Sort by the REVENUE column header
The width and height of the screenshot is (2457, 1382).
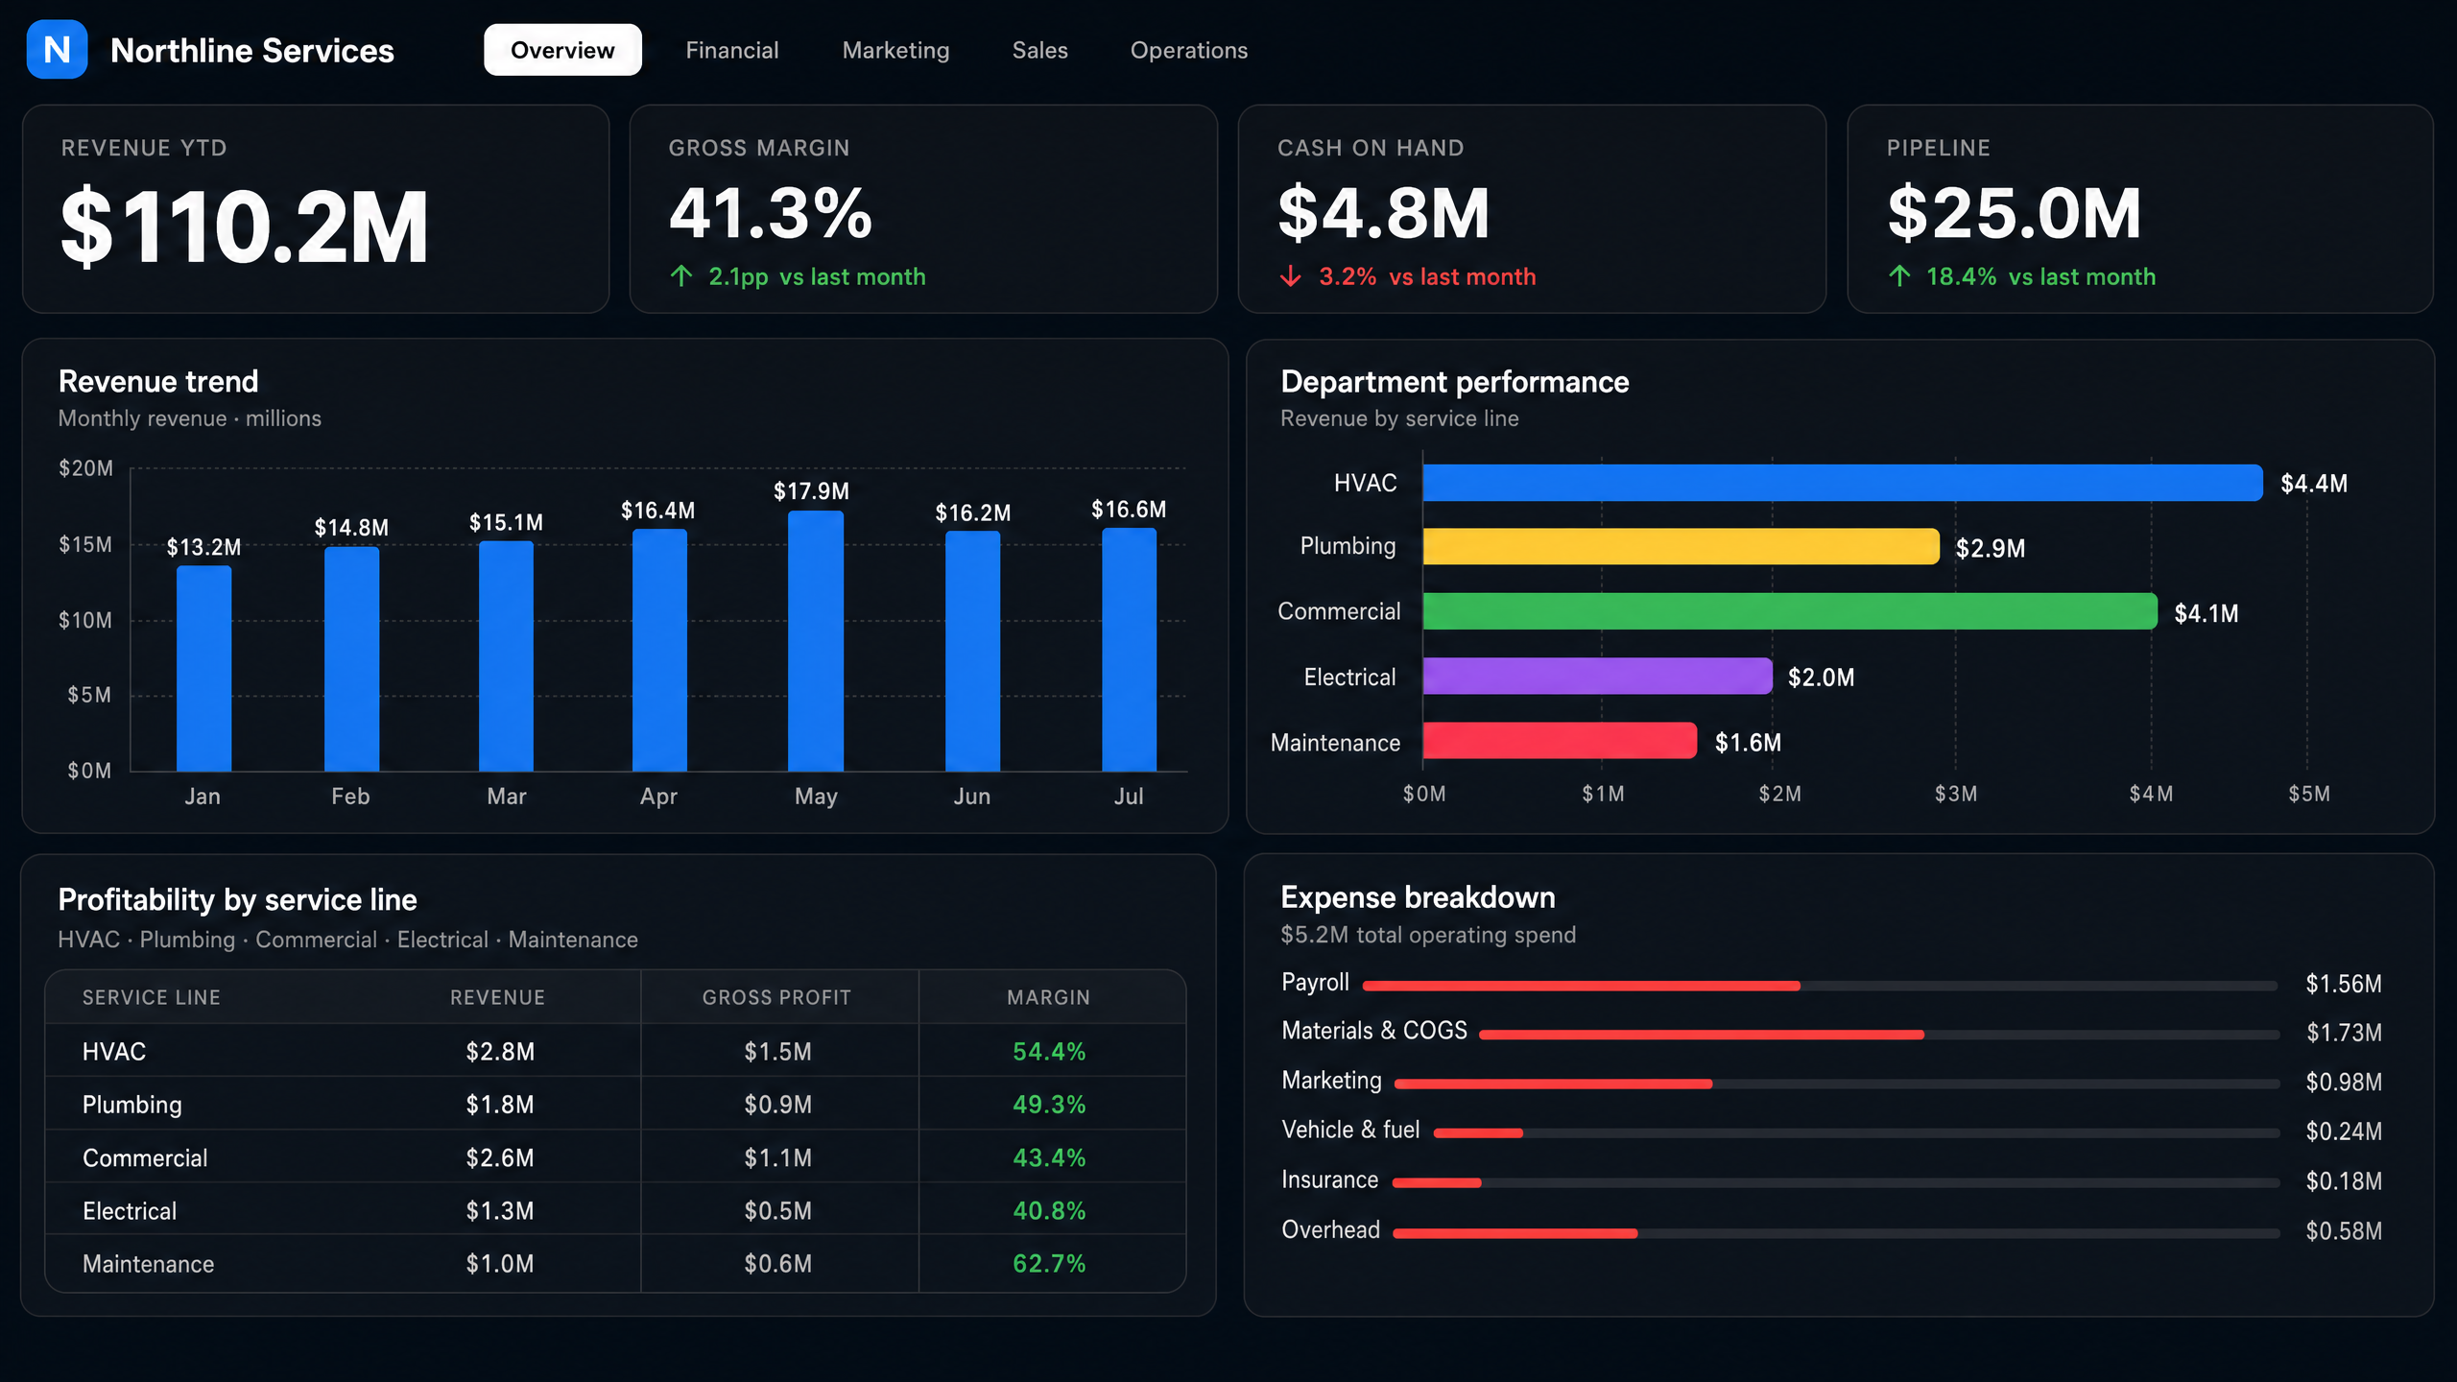(x=497, y=997)
